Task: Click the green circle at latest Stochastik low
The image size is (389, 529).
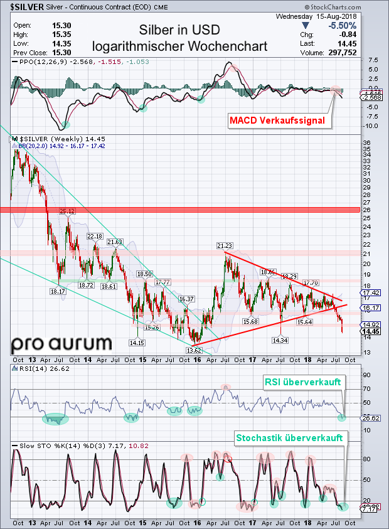Action: pyautogui.click(x=342, y=506)
